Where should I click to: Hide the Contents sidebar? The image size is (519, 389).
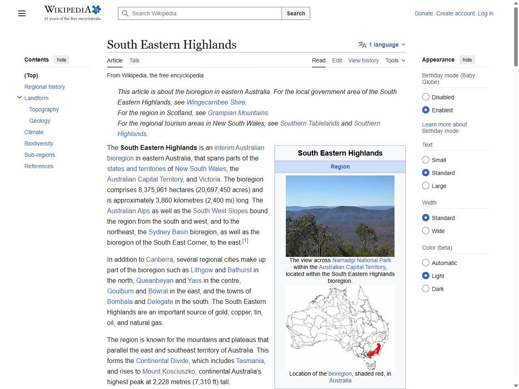(x=61, y=60)
